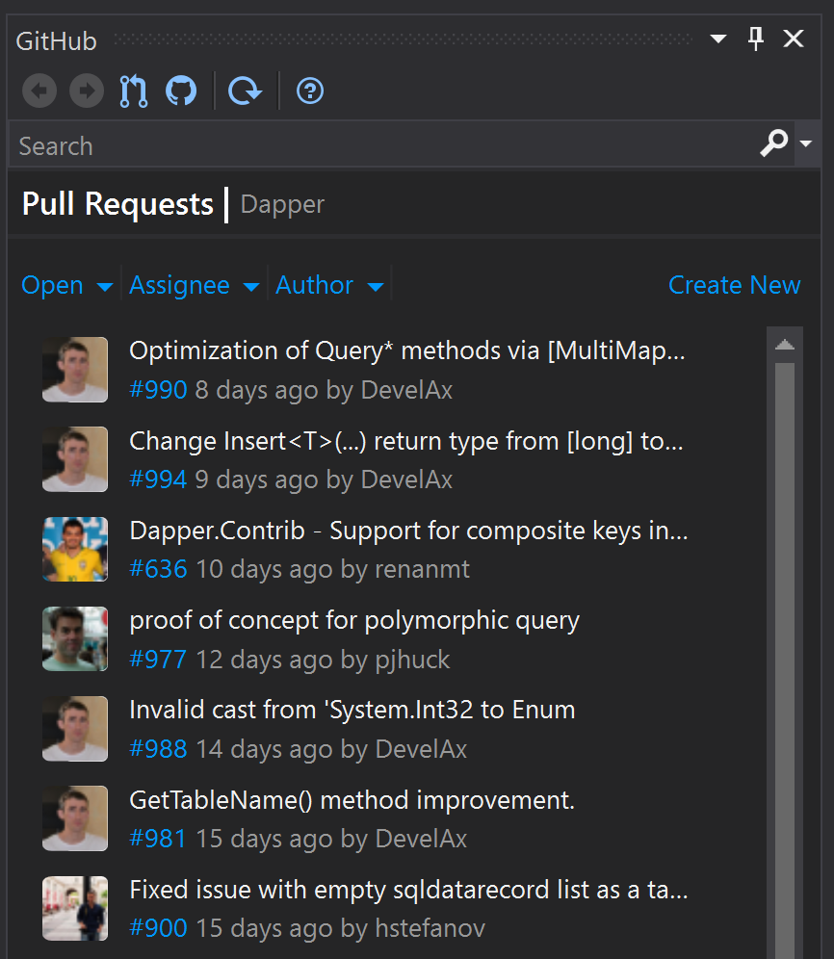Image resolution: width=834 pixels, height=959 pixels.
Task: Select 'Dapper.Contrib - Support for composite keys' title
Action: point(408,531)
